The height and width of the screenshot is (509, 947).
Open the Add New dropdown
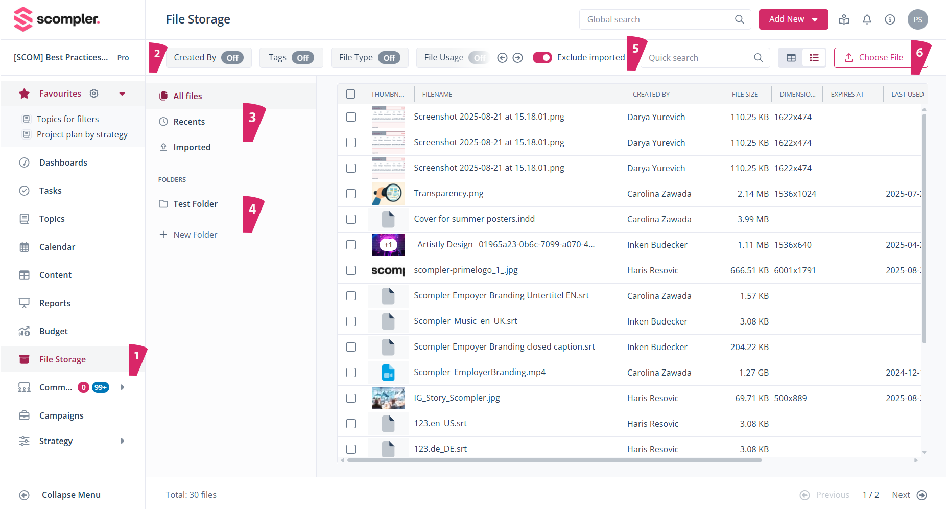(x=793, y=19)
